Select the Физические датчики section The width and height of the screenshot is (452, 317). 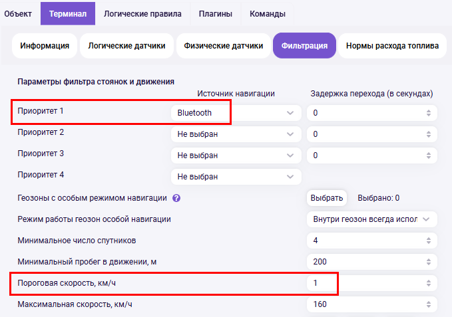tap(224, 46)
